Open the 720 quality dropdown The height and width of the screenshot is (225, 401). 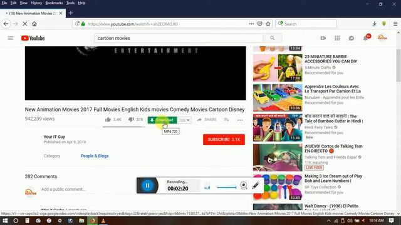184,120
